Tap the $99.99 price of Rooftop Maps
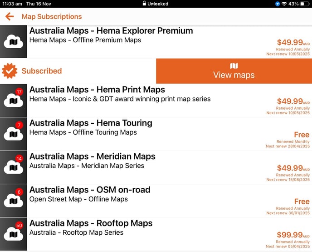The image size is (312, 252). click(293, 235)
